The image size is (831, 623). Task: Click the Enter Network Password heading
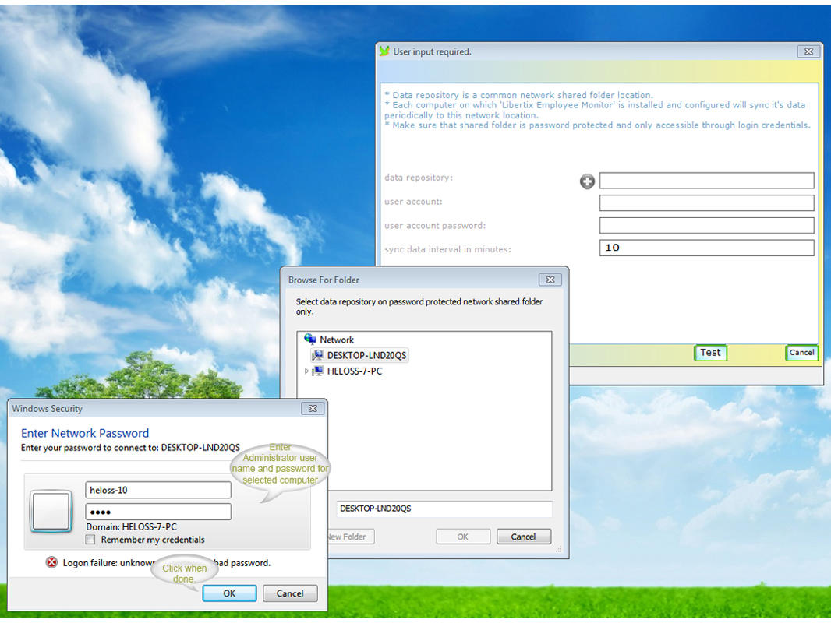click(85, 433)
